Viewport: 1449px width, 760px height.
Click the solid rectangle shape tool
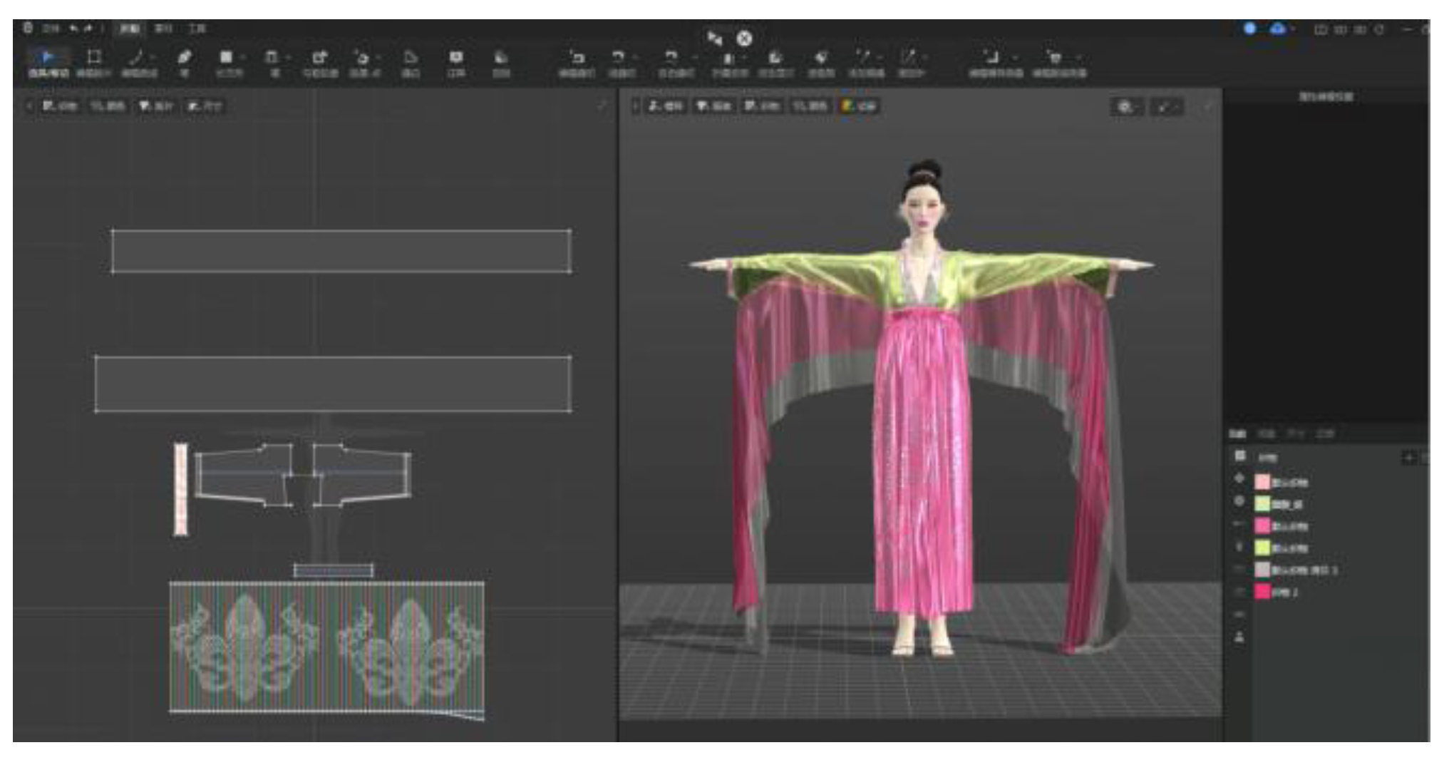point(225,58)
